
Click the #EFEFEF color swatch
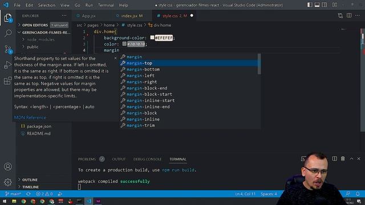click(x=152, y=38)
